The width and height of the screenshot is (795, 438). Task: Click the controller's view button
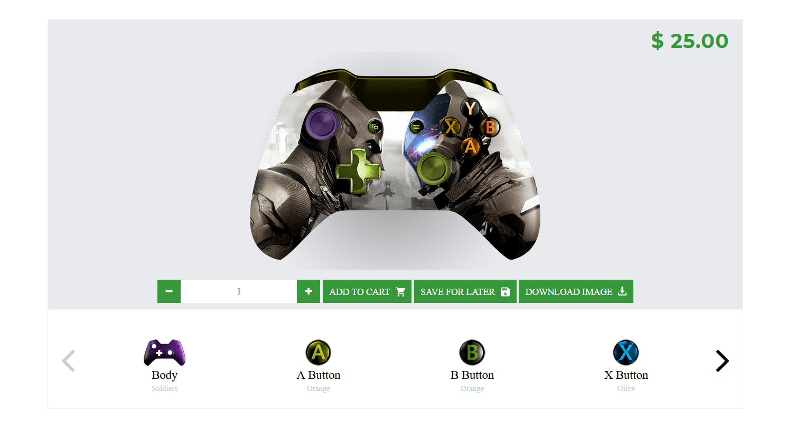375,127
